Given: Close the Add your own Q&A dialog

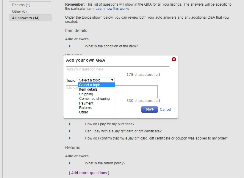Looking at the screenshot, I should point(174,59).
